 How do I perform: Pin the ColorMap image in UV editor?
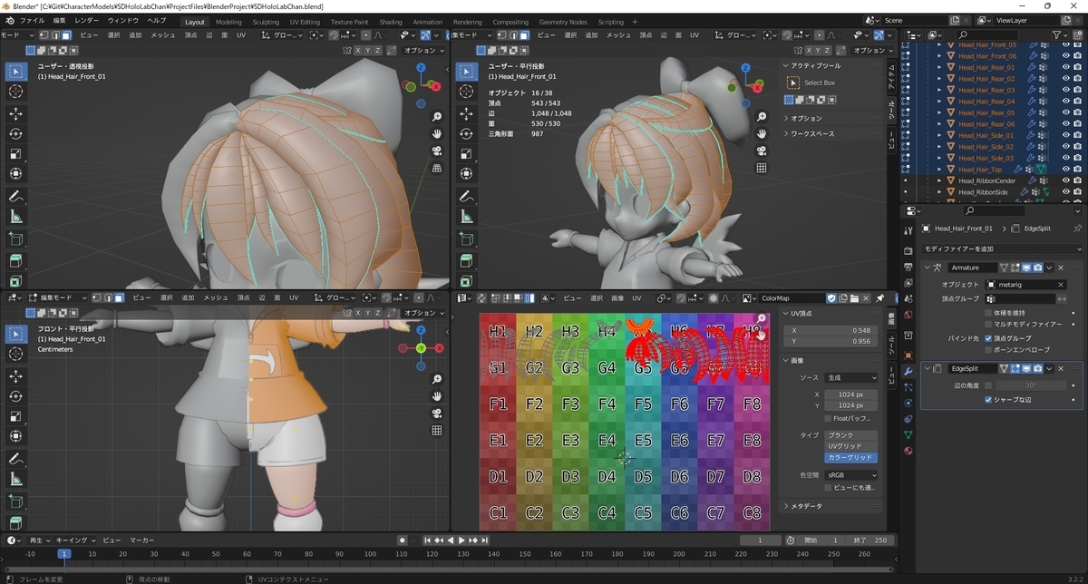click(x=879, y=297)
